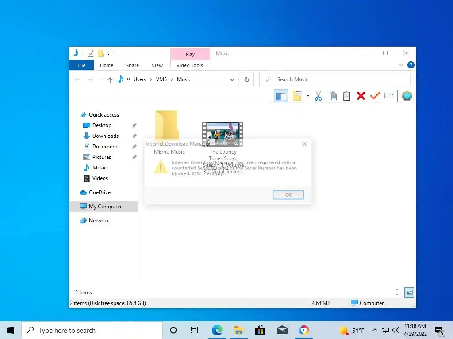Expand hidden path with the double chevron
The image size is (453, 339).
click(x=128, y=79)
